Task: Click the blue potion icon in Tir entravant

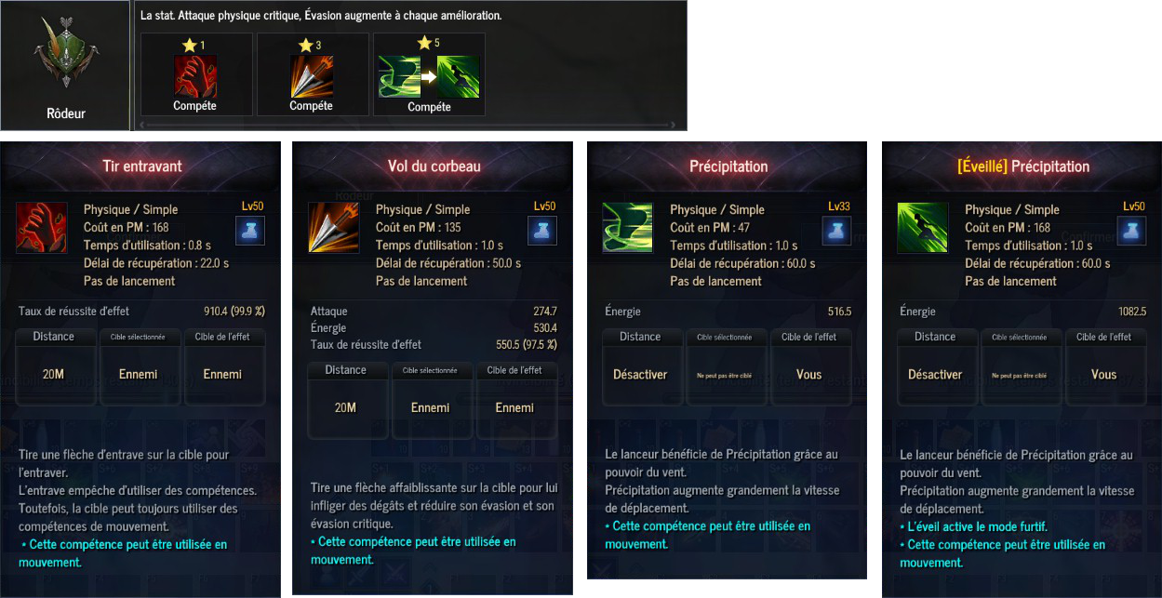Action: (x=251, y=230)
